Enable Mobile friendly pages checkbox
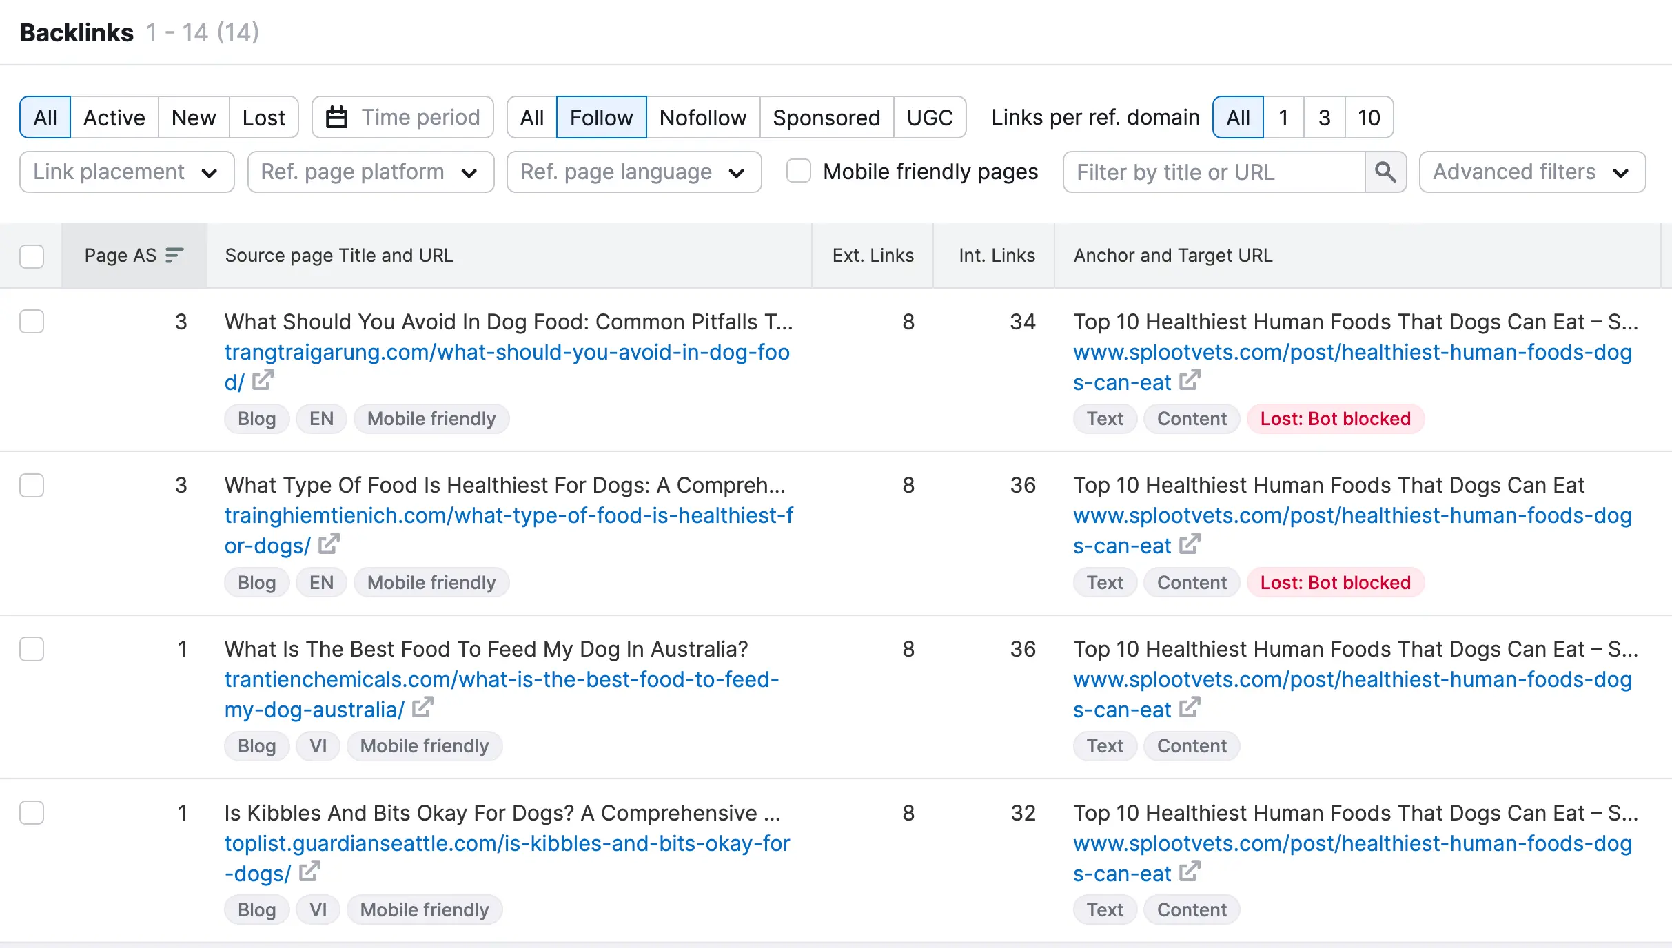 tap(798, 171)
